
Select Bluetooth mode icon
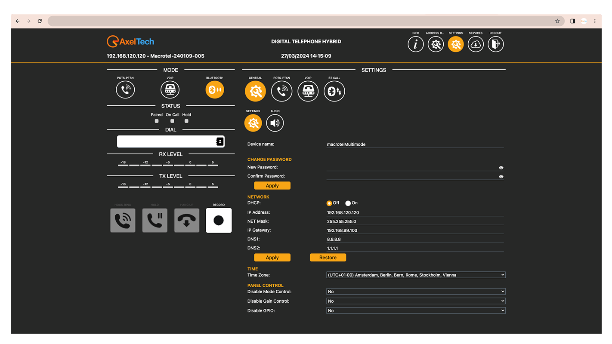tap(215, 90)
